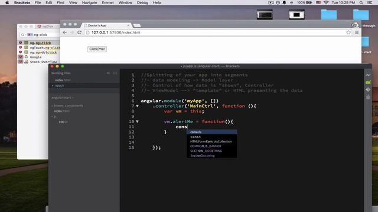Open first screenshot thumbnail on desktop
378x212 pixels.
pos(265,15)
